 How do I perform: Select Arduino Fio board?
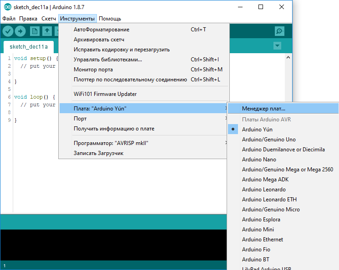click(x=283, y=250)
